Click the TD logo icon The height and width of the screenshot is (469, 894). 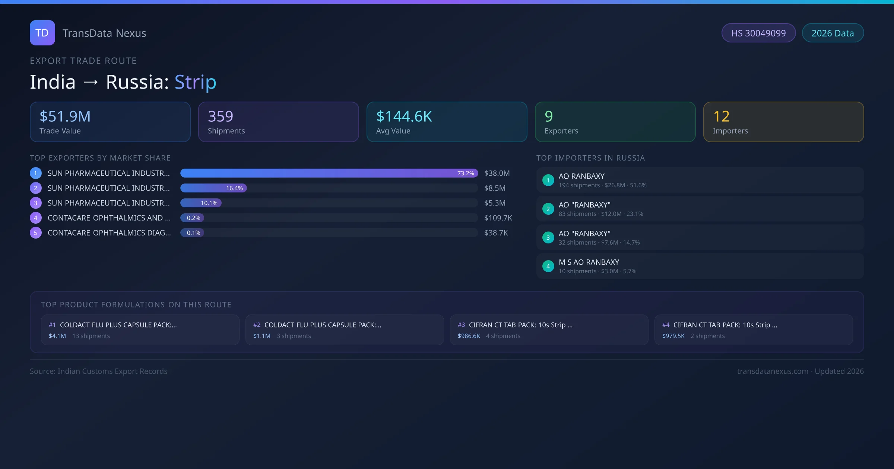42,33
